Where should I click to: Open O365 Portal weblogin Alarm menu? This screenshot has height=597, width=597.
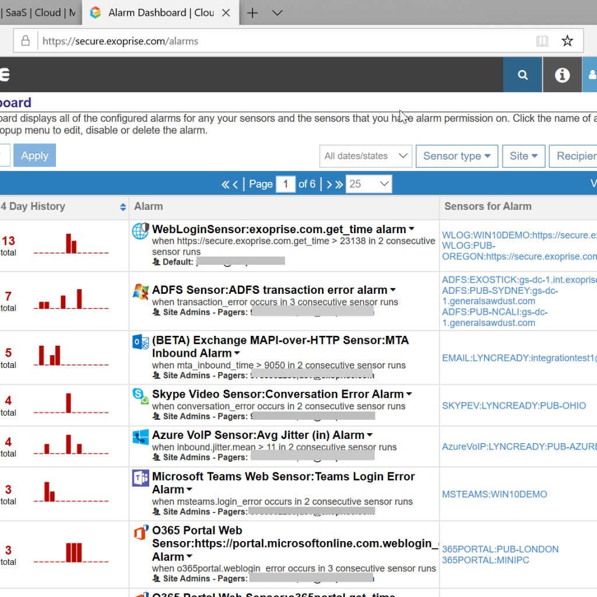[189, 557]
